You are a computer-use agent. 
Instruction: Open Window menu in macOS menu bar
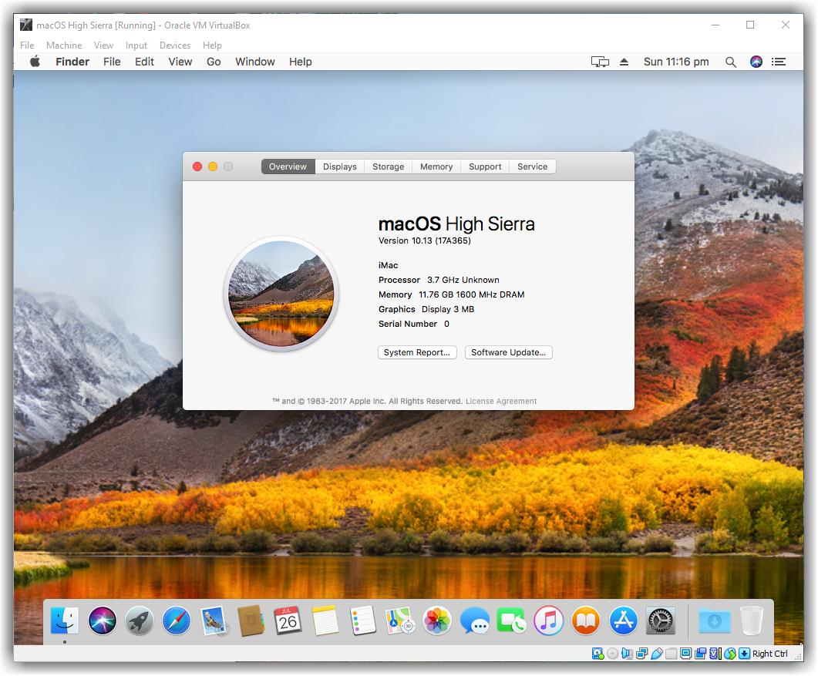coord(255,62)
